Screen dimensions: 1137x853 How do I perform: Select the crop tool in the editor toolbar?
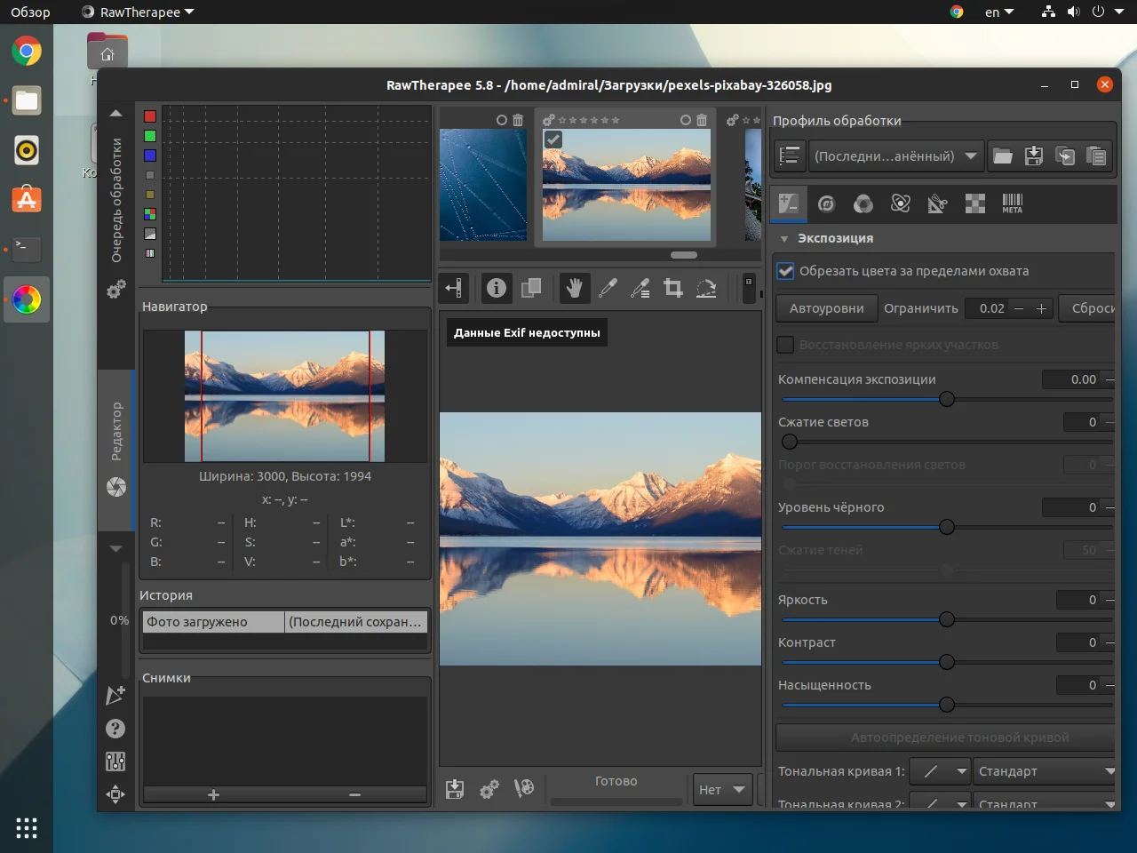(673, 288)
